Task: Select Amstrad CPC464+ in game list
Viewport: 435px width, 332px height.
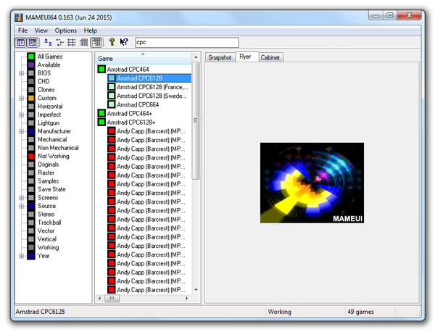Action: pos(129,113)
